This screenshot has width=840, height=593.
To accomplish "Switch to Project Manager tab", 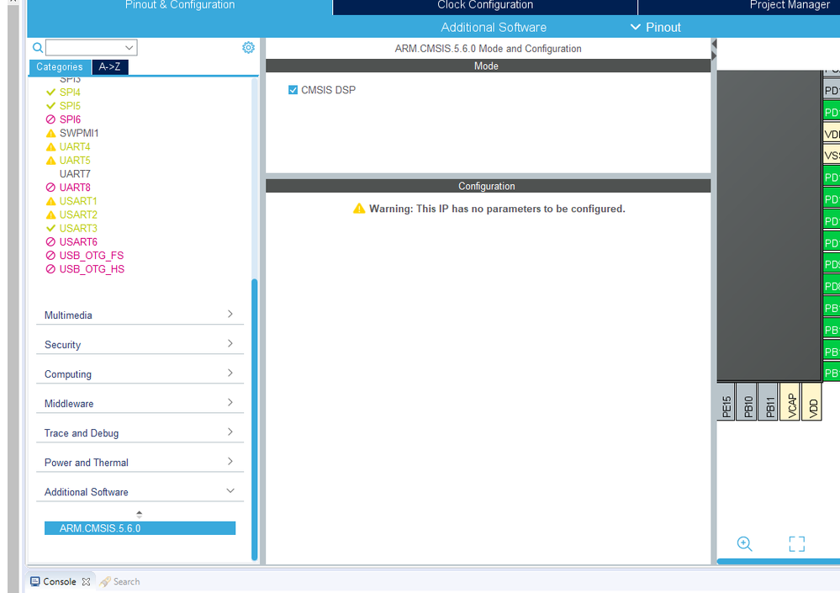I will point(790,7).
